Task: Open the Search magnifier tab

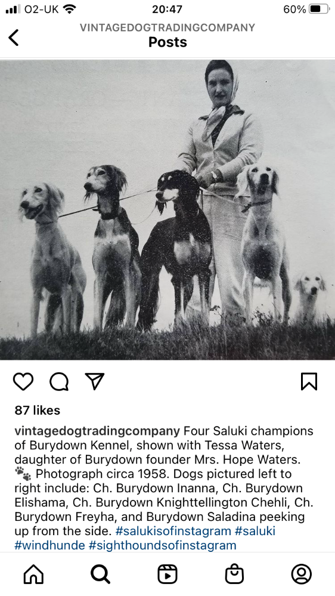Action: click(100, 574)
